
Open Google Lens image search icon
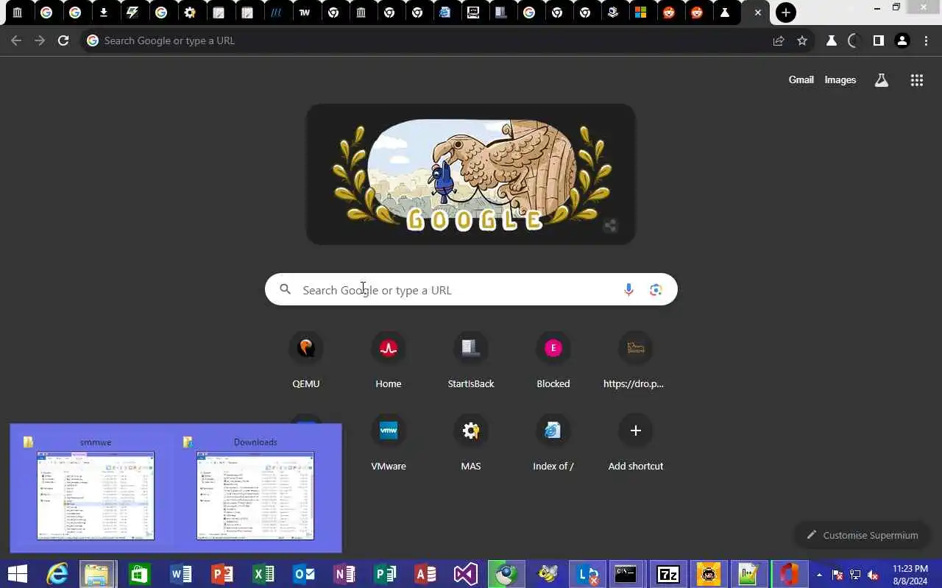(656, 290)
